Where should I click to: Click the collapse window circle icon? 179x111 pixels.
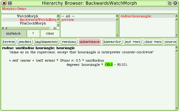pyautogui.click(x=175, y=3)
